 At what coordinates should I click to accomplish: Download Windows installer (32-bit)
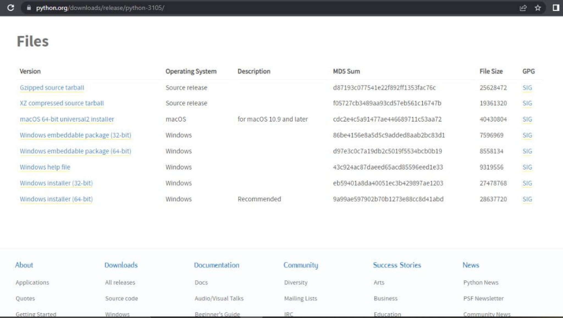[56, 183]
